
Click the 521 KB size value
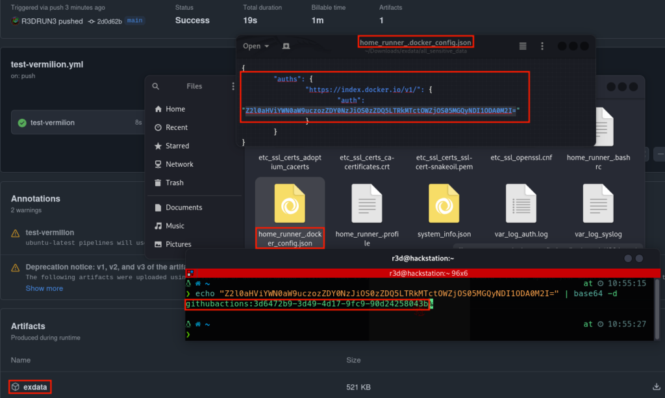358,387
